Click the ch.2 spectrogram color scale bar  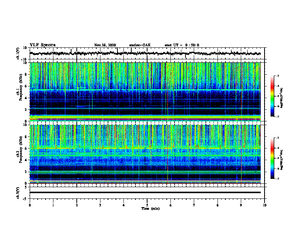pos(272,158)
